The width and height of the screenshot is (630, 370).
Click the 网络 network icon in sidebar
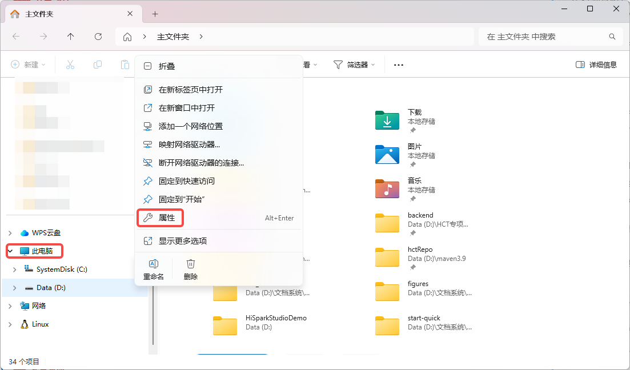(x=25, y=305)
